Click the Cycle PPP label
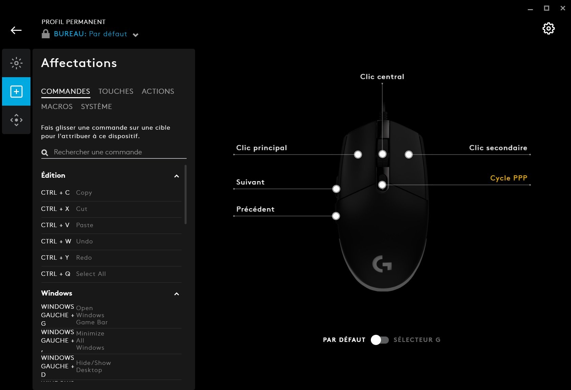This screenshot has width=571, height=390. [509, 178]
